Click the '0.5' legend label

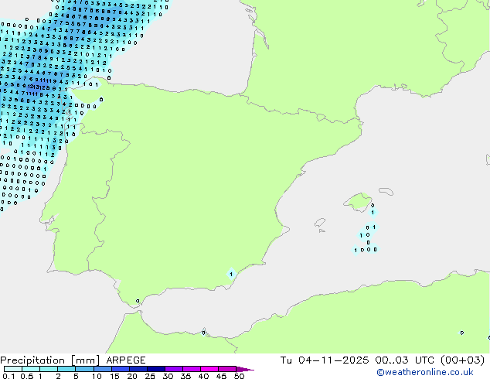coord(27,376)
